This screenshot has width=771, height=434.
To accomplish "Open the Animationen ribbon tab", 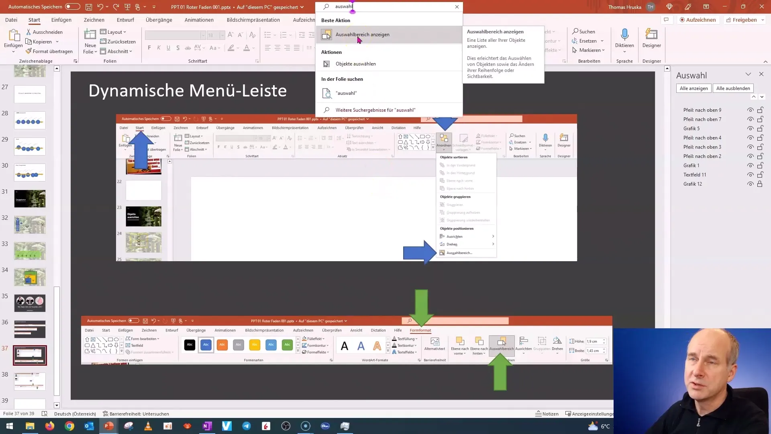I will pos(200,20).
